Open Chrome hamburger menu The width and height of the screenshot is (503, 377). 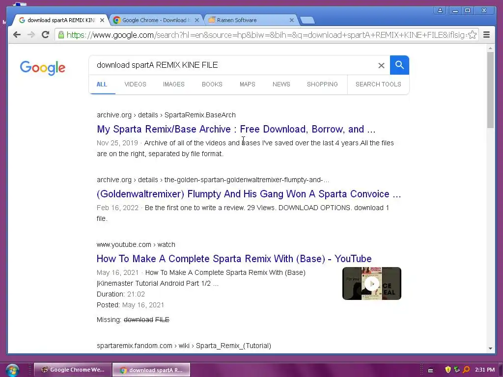[x=486, y=35]
